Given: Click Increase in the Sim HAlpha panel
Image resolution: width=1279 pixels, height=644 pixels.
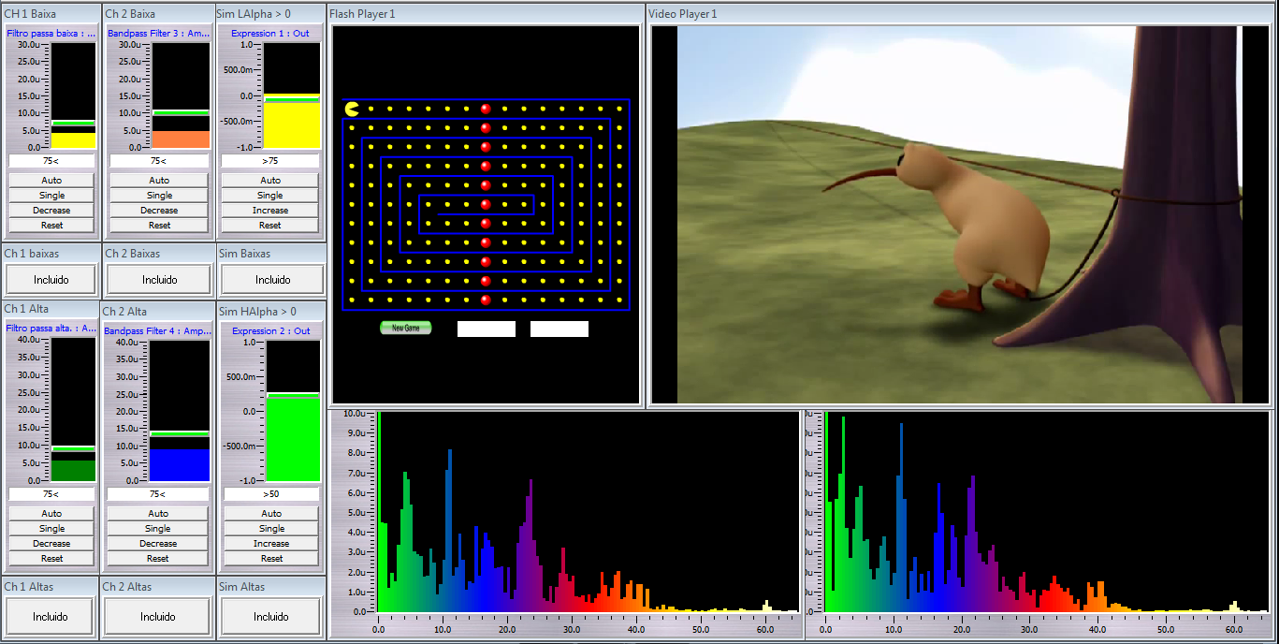Looking at the screenshot, I should tap(271, 543).
